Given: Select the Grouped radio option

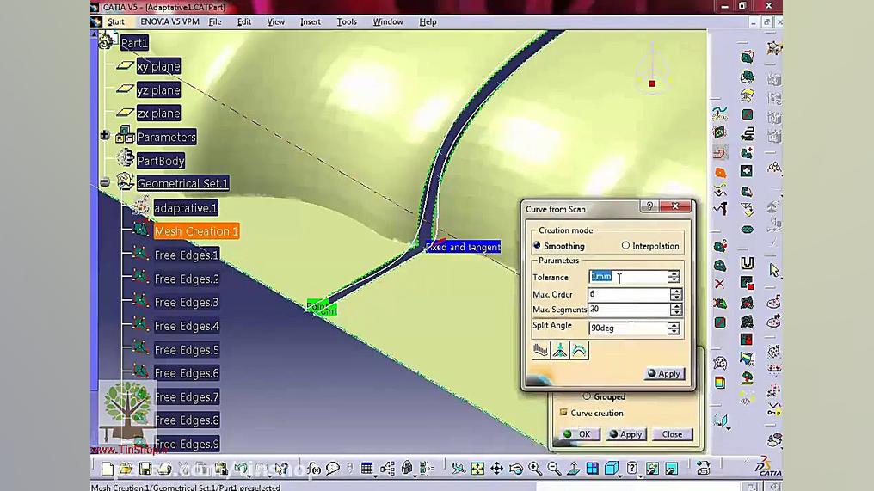Looking at the screenshot, I should (x=604, y=396).
